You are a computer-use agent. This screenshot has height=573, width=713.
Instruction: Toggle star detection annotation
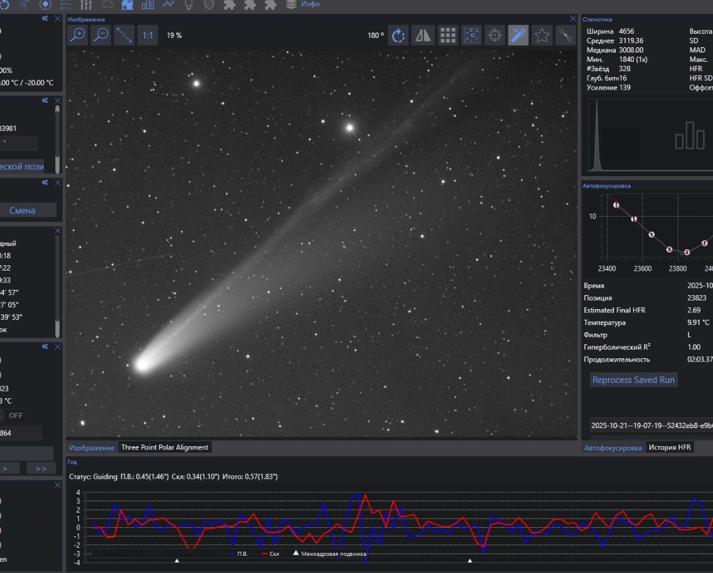click(471, 35)
